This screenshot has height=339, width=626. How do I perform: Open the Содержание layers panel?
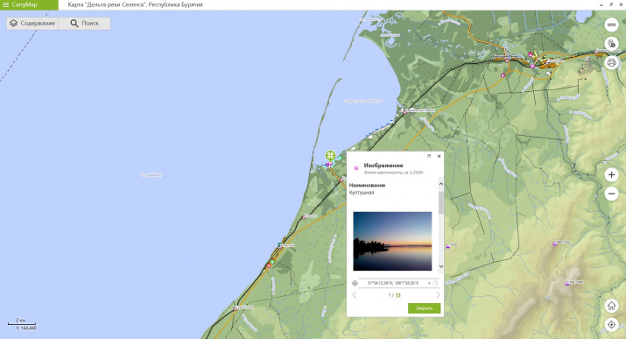32,23
